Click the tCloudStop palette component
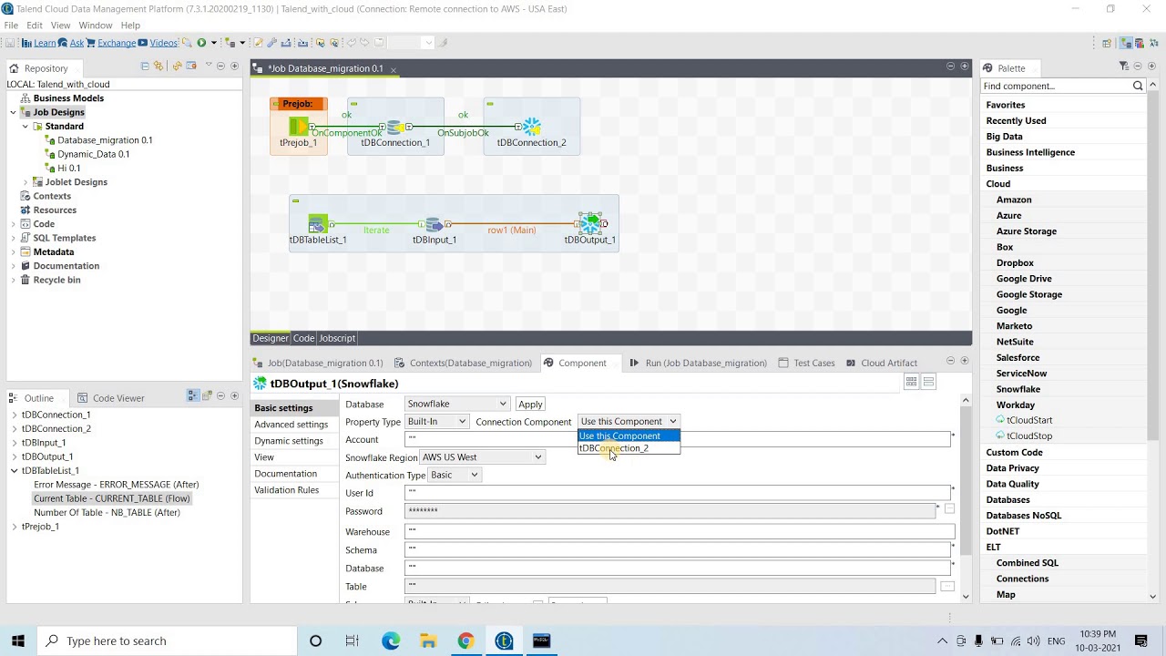The width and height of the screenshot is (1166, 656). (x=1028, y=436)
